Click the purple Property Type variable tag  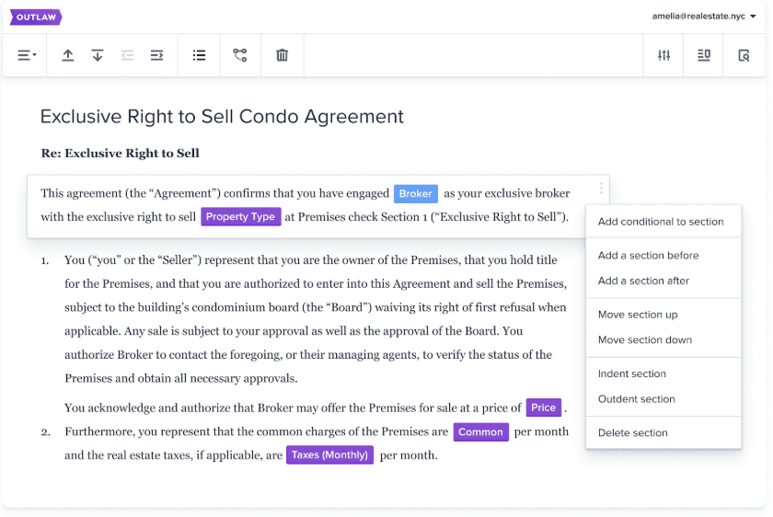[x=240, y=217]
